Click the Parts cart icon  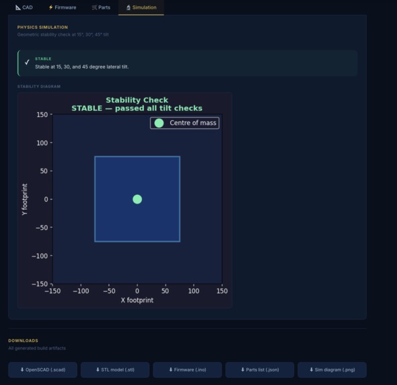94,7
